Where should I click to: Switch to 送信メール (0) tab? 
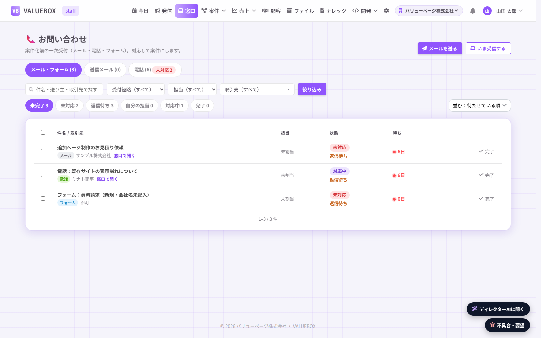tap(105, 70)
